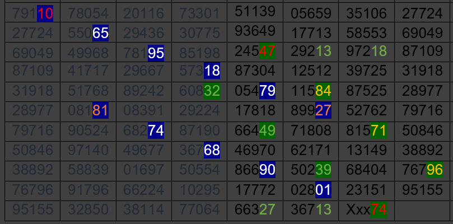Screen dimensions: 453x224
Task: Click the empty cell right of Xxx74
Action: point(422,210)
